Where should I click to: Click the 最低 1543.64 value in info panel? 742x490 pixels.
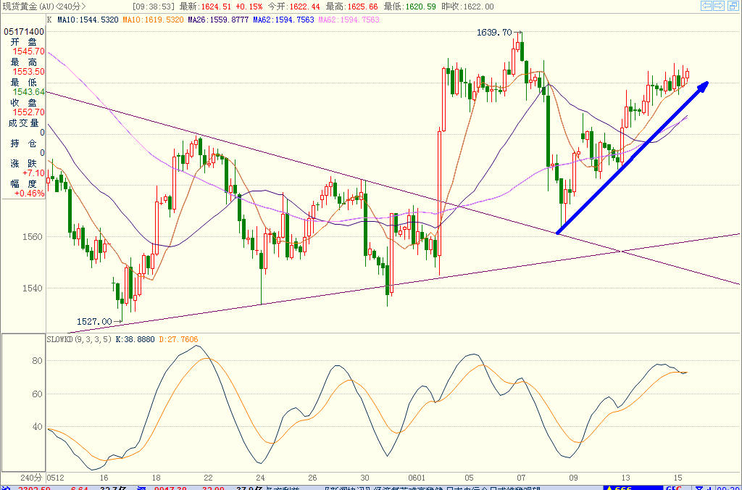click(x=28, y=92)
